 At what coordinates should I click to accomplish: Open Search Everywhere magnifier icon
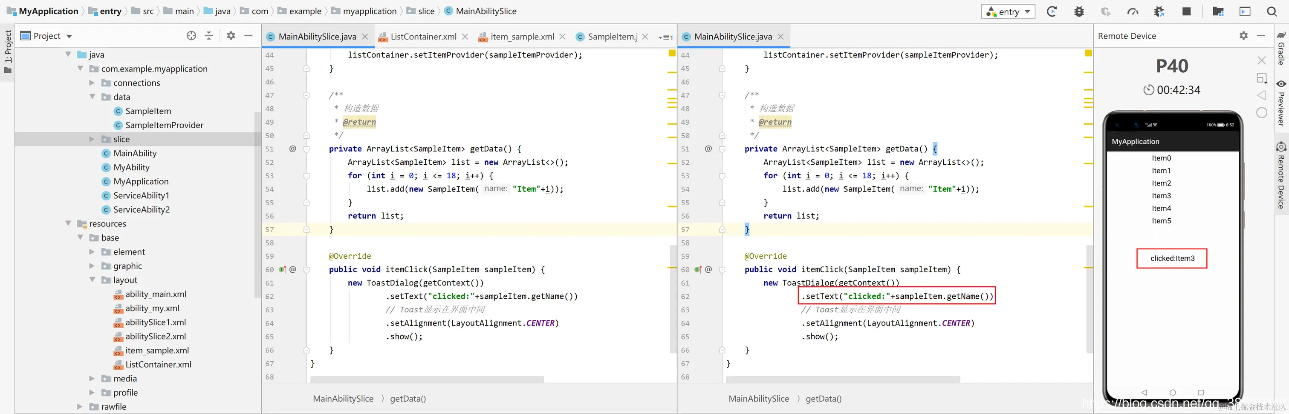tap(1272, 11)
